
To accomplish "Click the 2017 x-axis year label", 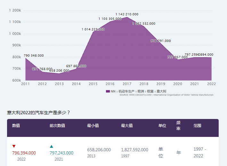I will click(x=127, y=84).
